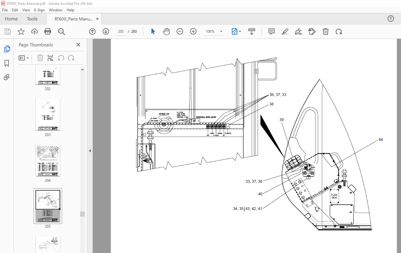This screenshot has height=253, width=401.
Task: Zoom out with the minus icon
Action: tap(180, 31)
